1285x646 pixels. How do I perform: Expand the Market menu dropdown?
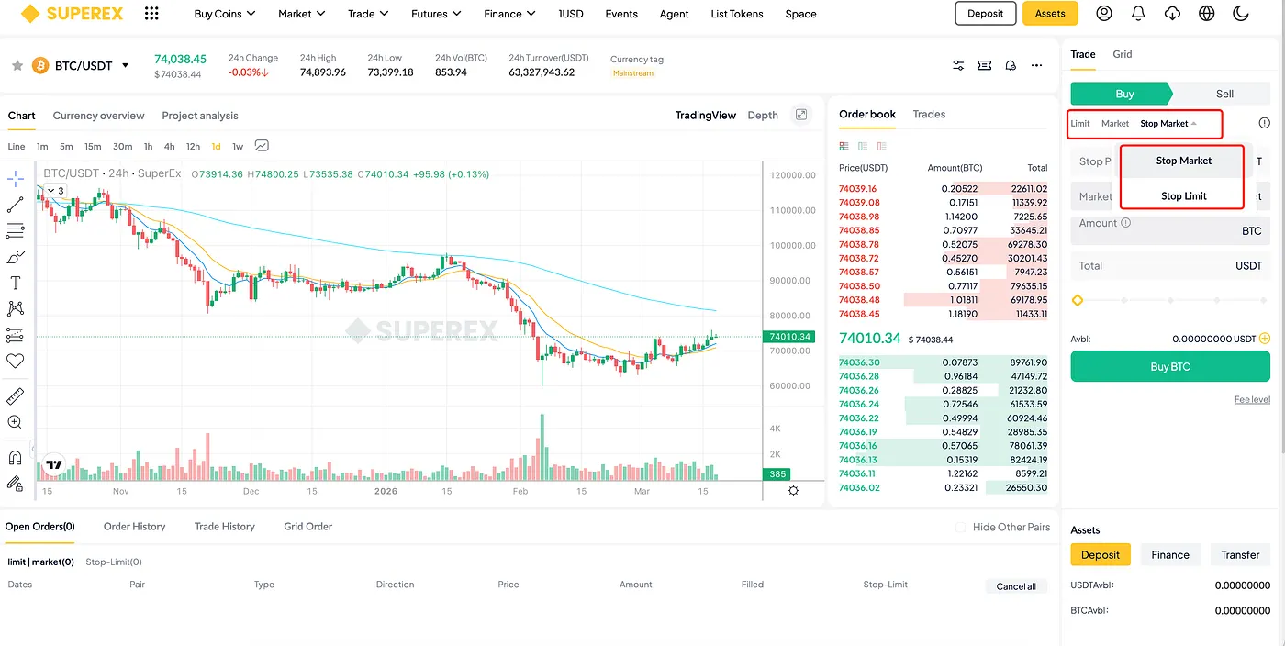click(x=302, y=14)
